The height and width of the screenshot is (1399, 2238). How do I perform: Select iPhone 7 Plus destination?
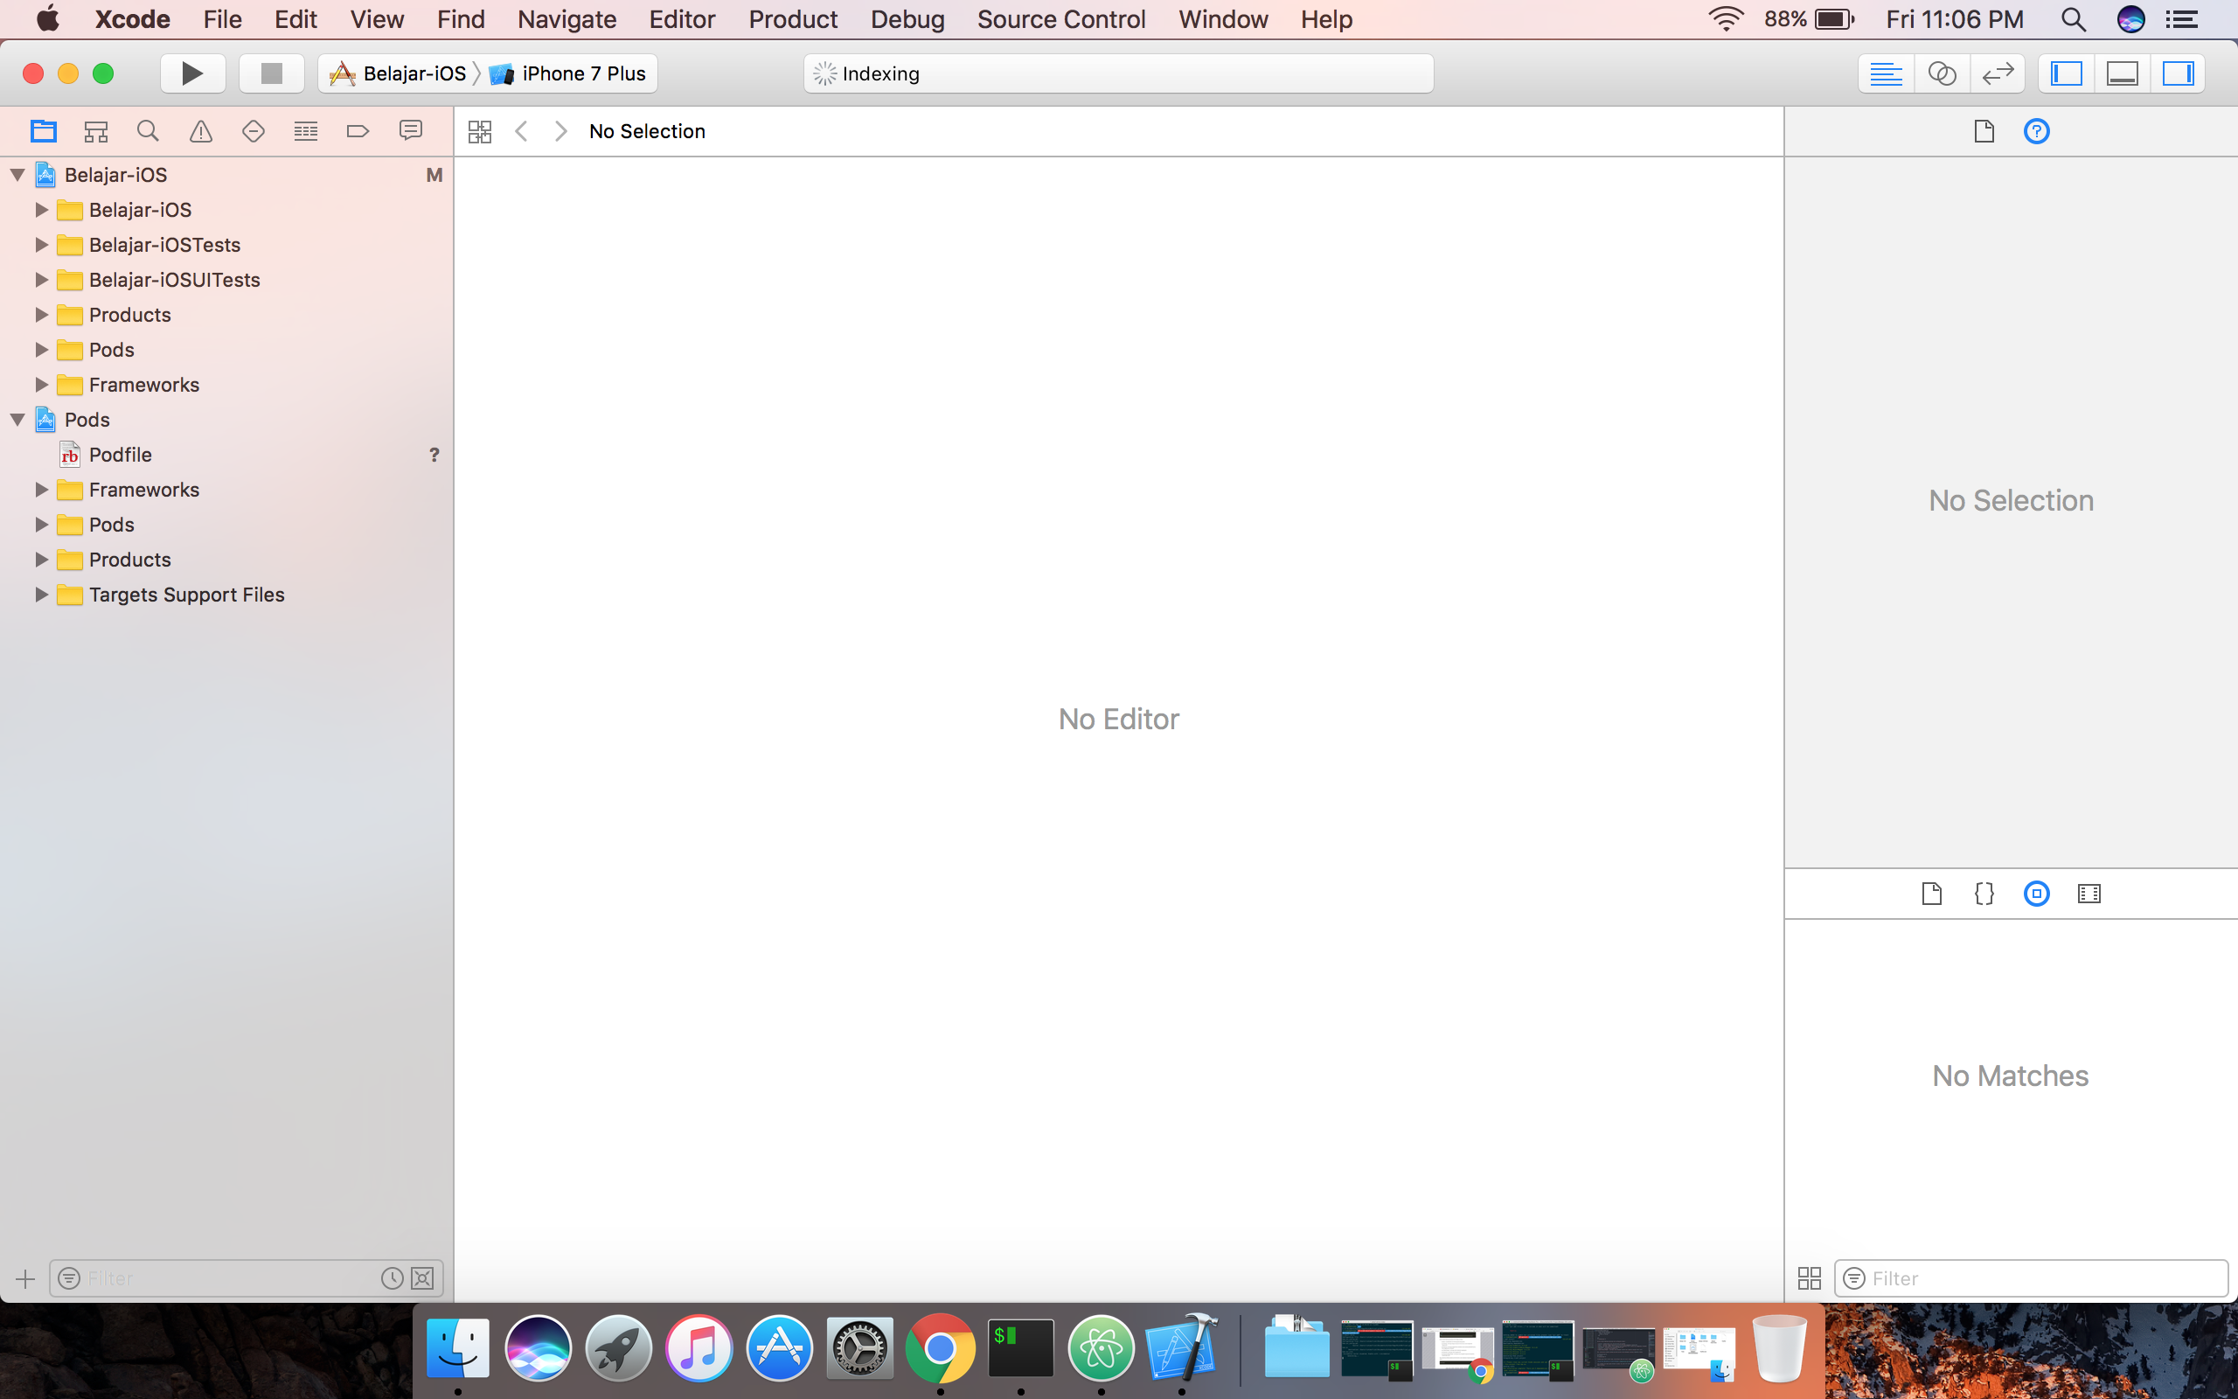tap(582, 74)
